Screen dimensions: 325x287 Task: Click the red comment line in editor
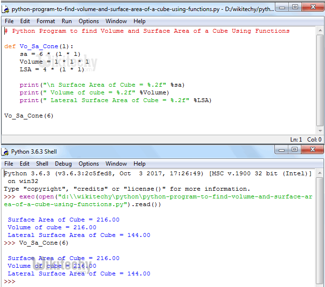pyautogui.click(x=147, y=31)
